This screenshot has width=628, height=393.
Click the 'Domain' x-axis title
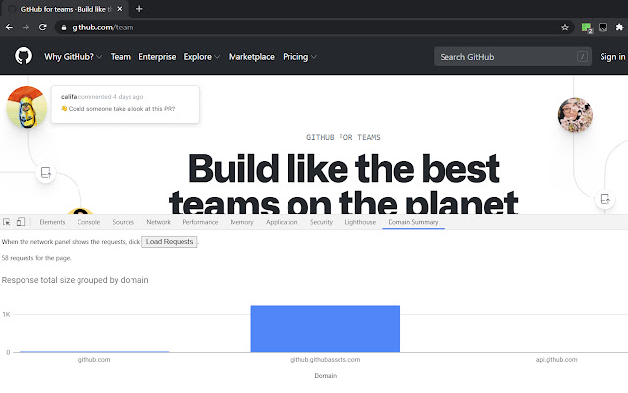(325, 376)
